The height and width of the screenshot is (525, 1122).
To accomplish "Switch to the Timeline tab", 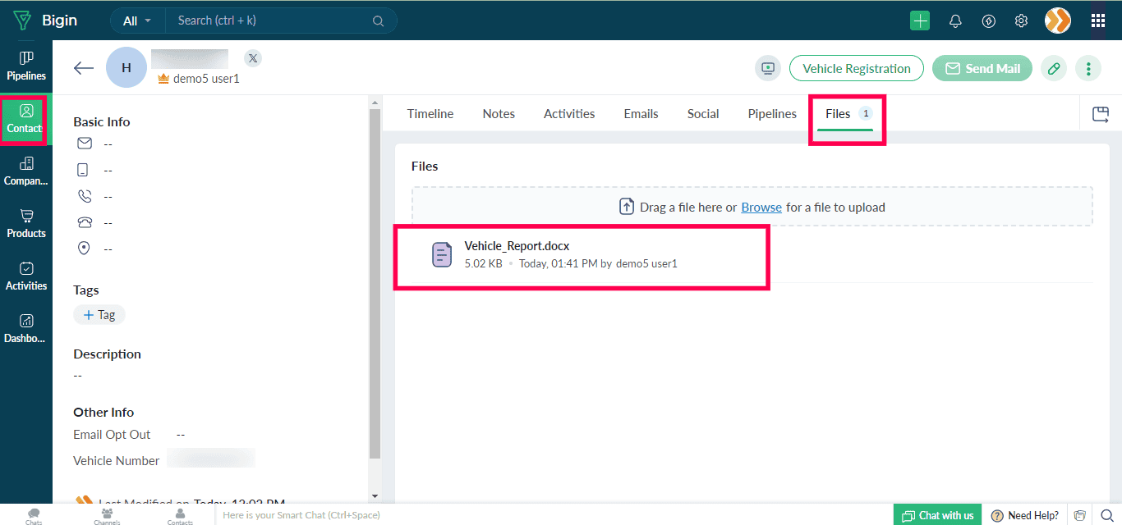I will click(x=430, y=114).
